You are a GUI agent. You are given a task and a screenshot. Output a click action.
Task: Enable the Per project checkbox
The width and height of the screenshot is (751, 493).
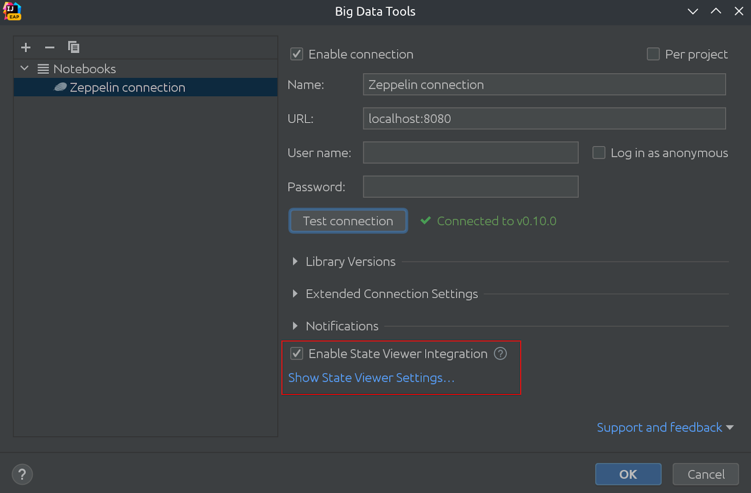[x=653, y=54]
